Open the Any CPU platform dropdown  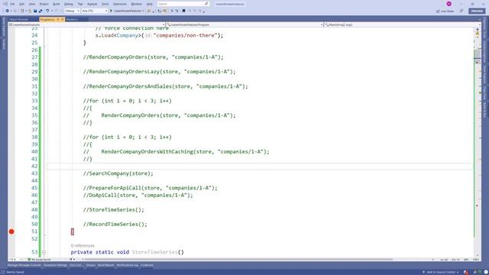coord(95,11)
